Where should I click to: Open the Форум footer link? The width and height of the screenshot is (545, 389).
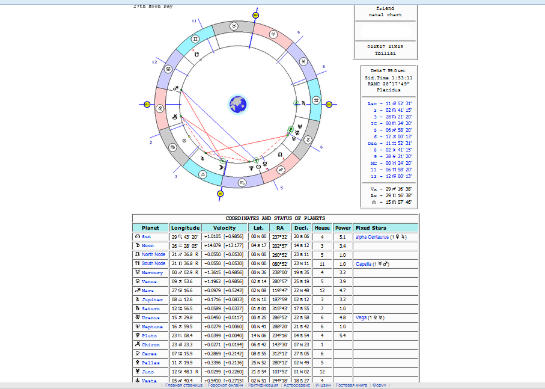click(380, 385)
